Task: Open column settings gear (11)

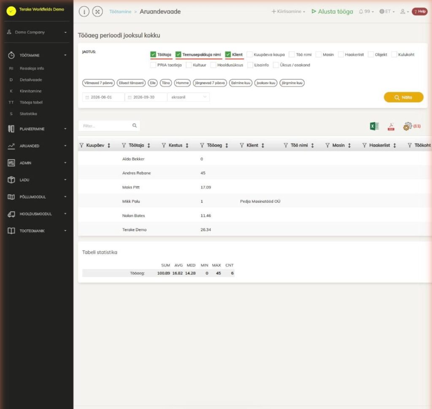Action: pos(412,126)
